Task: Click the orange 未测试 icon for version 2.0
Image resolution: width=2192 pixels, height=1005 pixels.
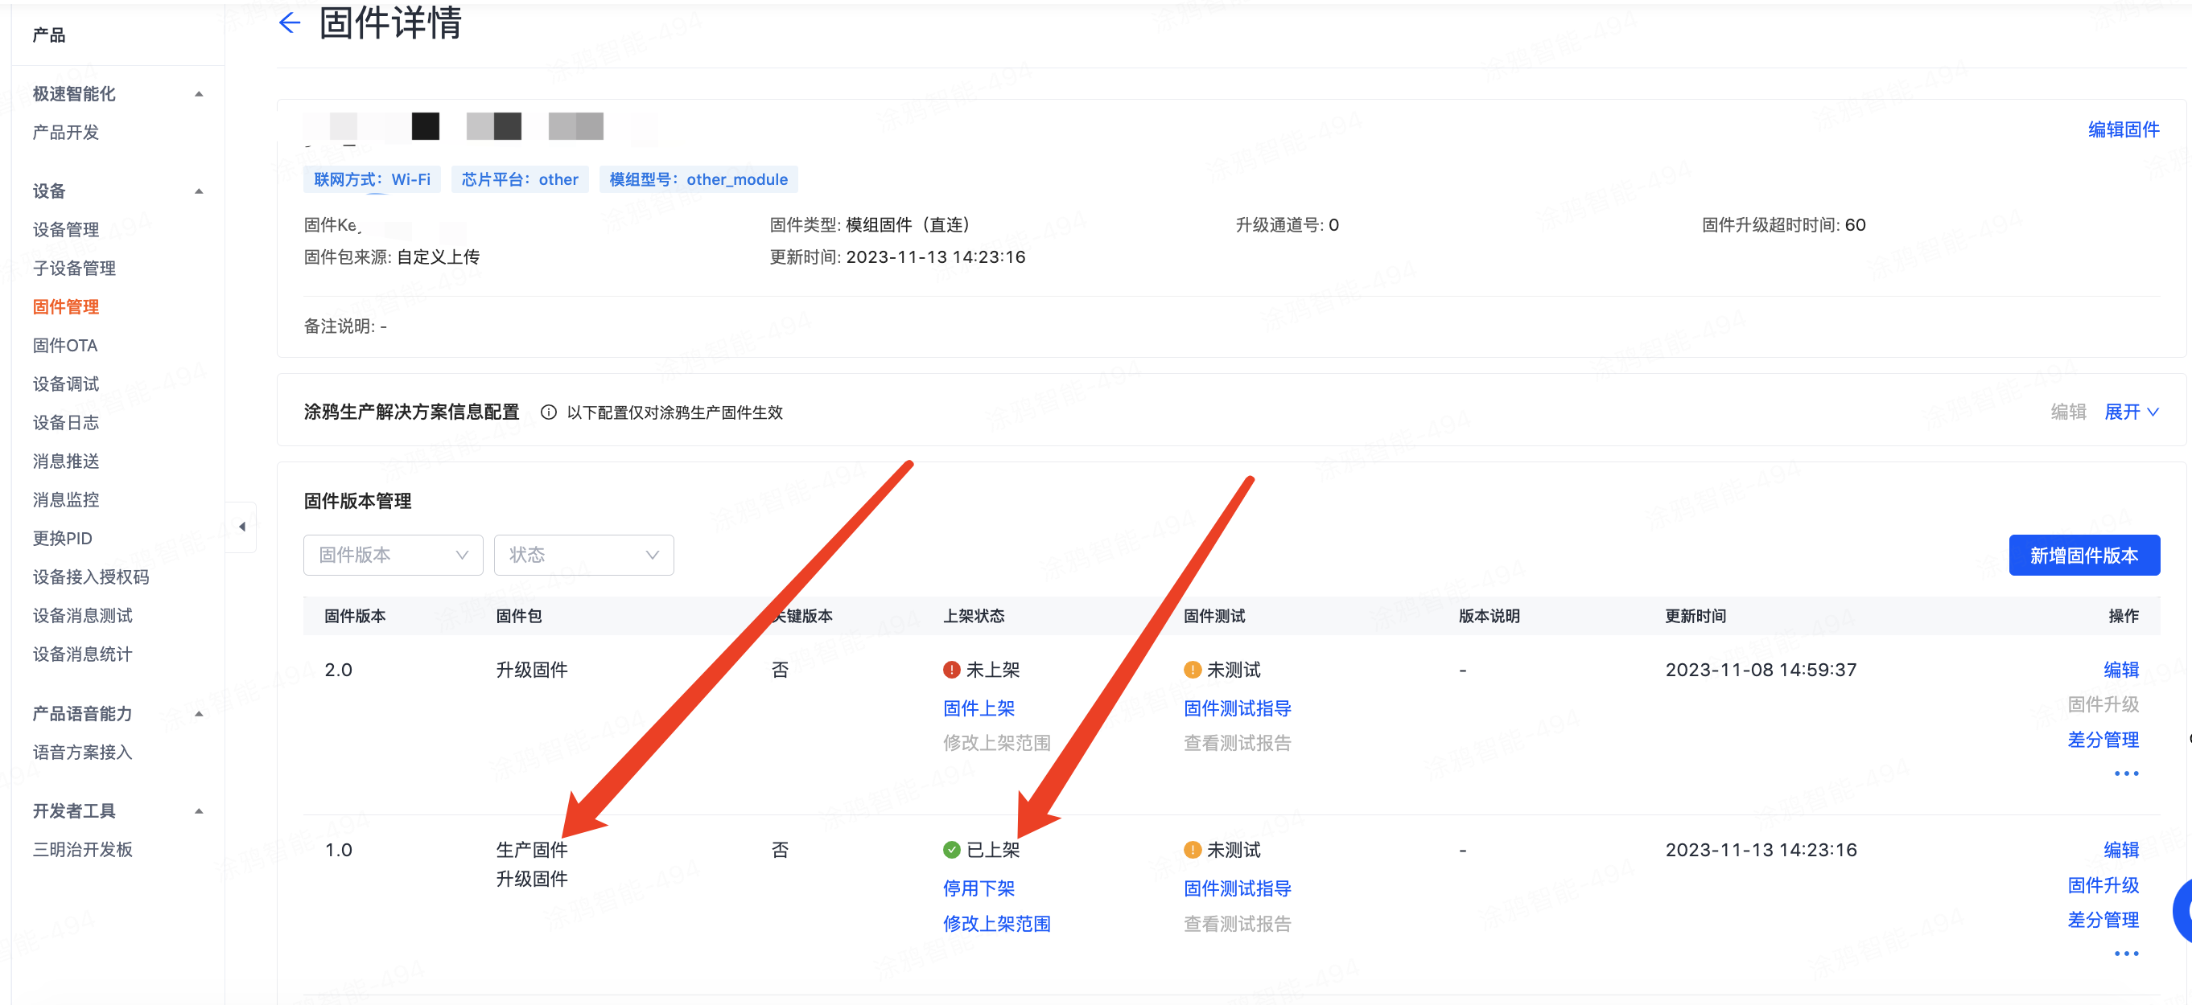Action: point(1192,670)
